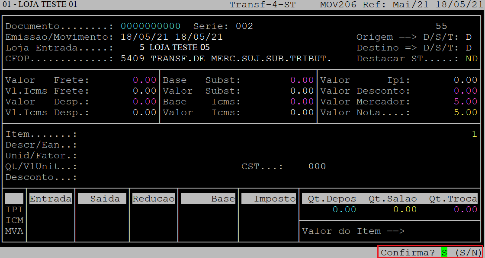Image resolution: width=485 pixels, height=258 pixels.
Task: Click the CST field showing 000
Action: tap(317, 167)
